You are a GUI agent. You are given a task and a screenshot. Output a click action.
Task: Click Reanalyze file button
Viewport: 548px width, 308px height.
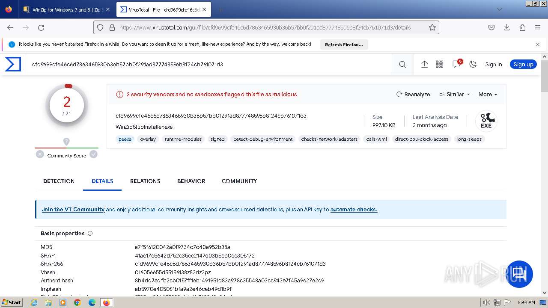tap(413, 94)
